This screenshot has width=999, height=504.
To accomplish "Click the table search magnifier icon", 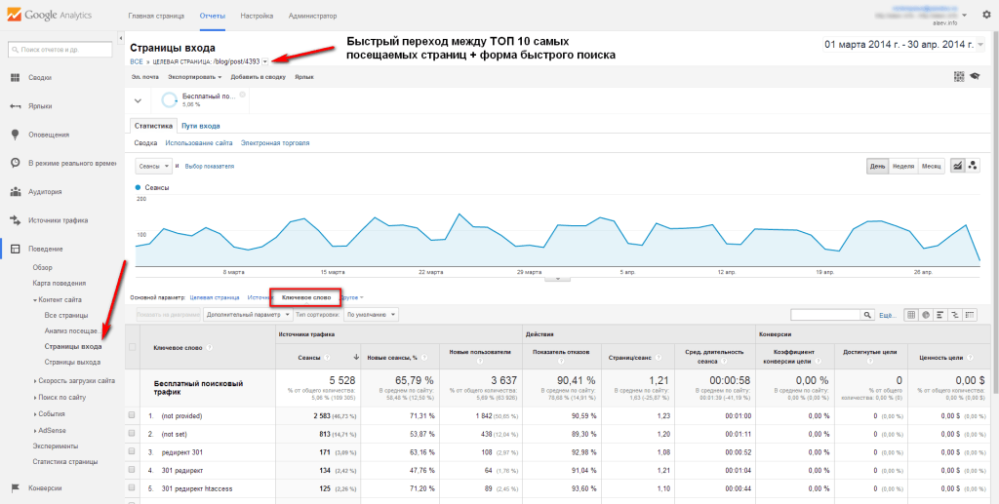I will [866, 315].
